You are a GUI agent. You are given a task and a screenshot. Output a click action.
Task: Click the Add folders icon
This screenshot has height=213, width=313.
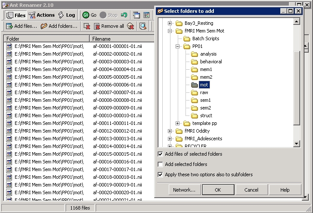point(44,26)
